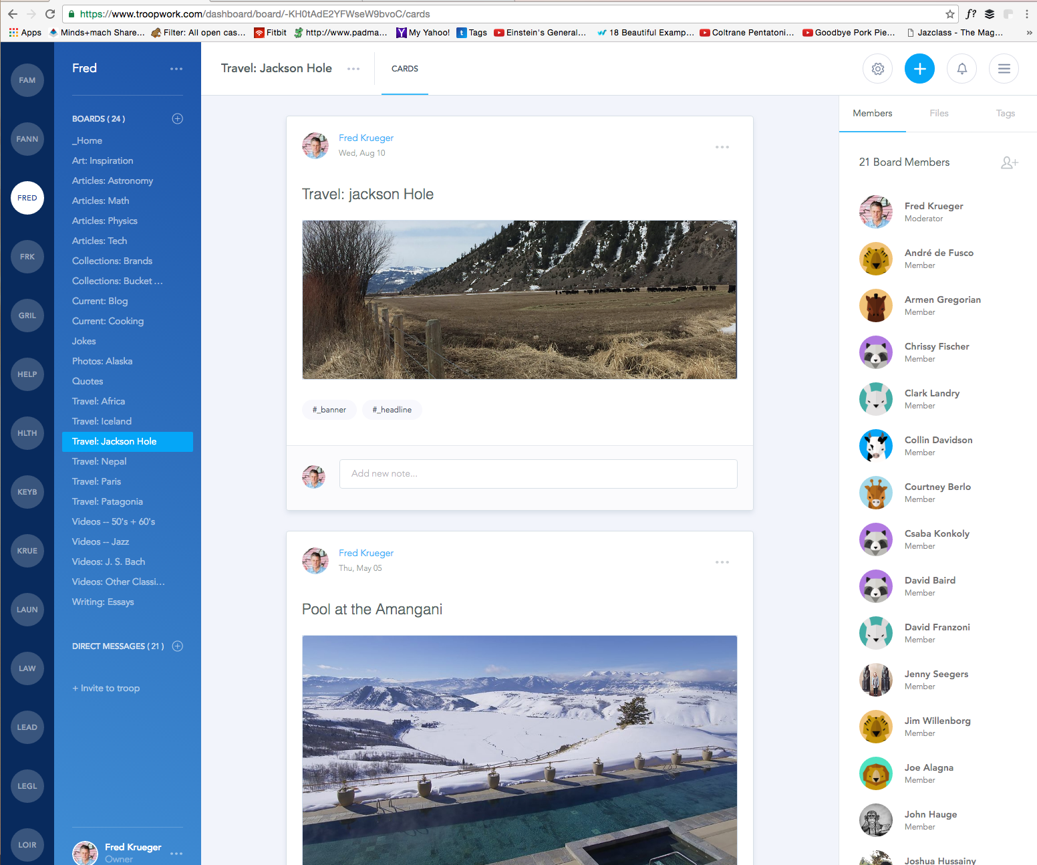Open options for Pool at the Amangani card

coord(722,562)
